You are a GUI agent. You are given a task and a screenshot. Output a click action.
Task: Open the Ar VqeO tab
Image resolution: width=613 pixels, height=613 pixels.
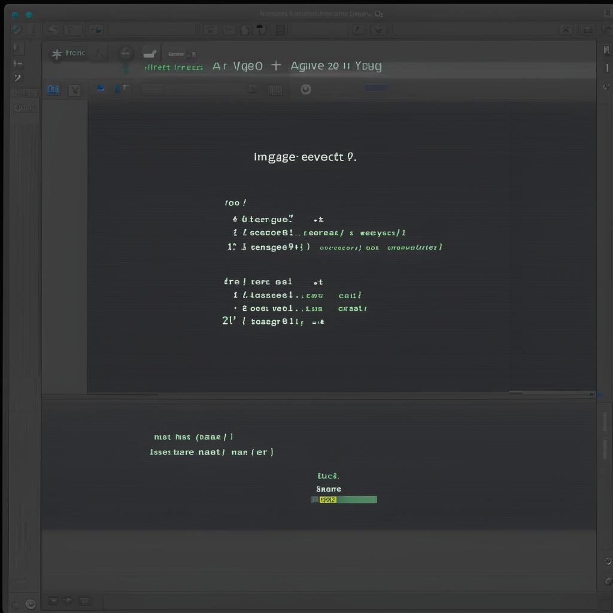click(x=237, y=66)
